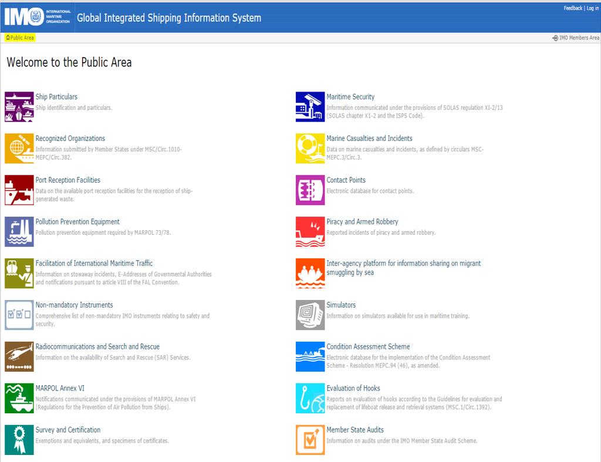
Task: Open Inter-agency platform on migrant smuggling link
Action: (403, 268)
